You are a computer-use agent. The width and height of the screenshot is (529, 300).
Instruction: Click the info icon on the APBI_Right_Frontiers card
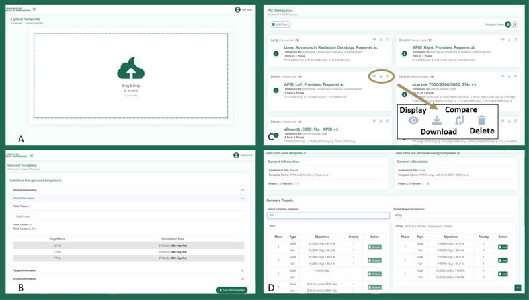[x=404, y=53]
